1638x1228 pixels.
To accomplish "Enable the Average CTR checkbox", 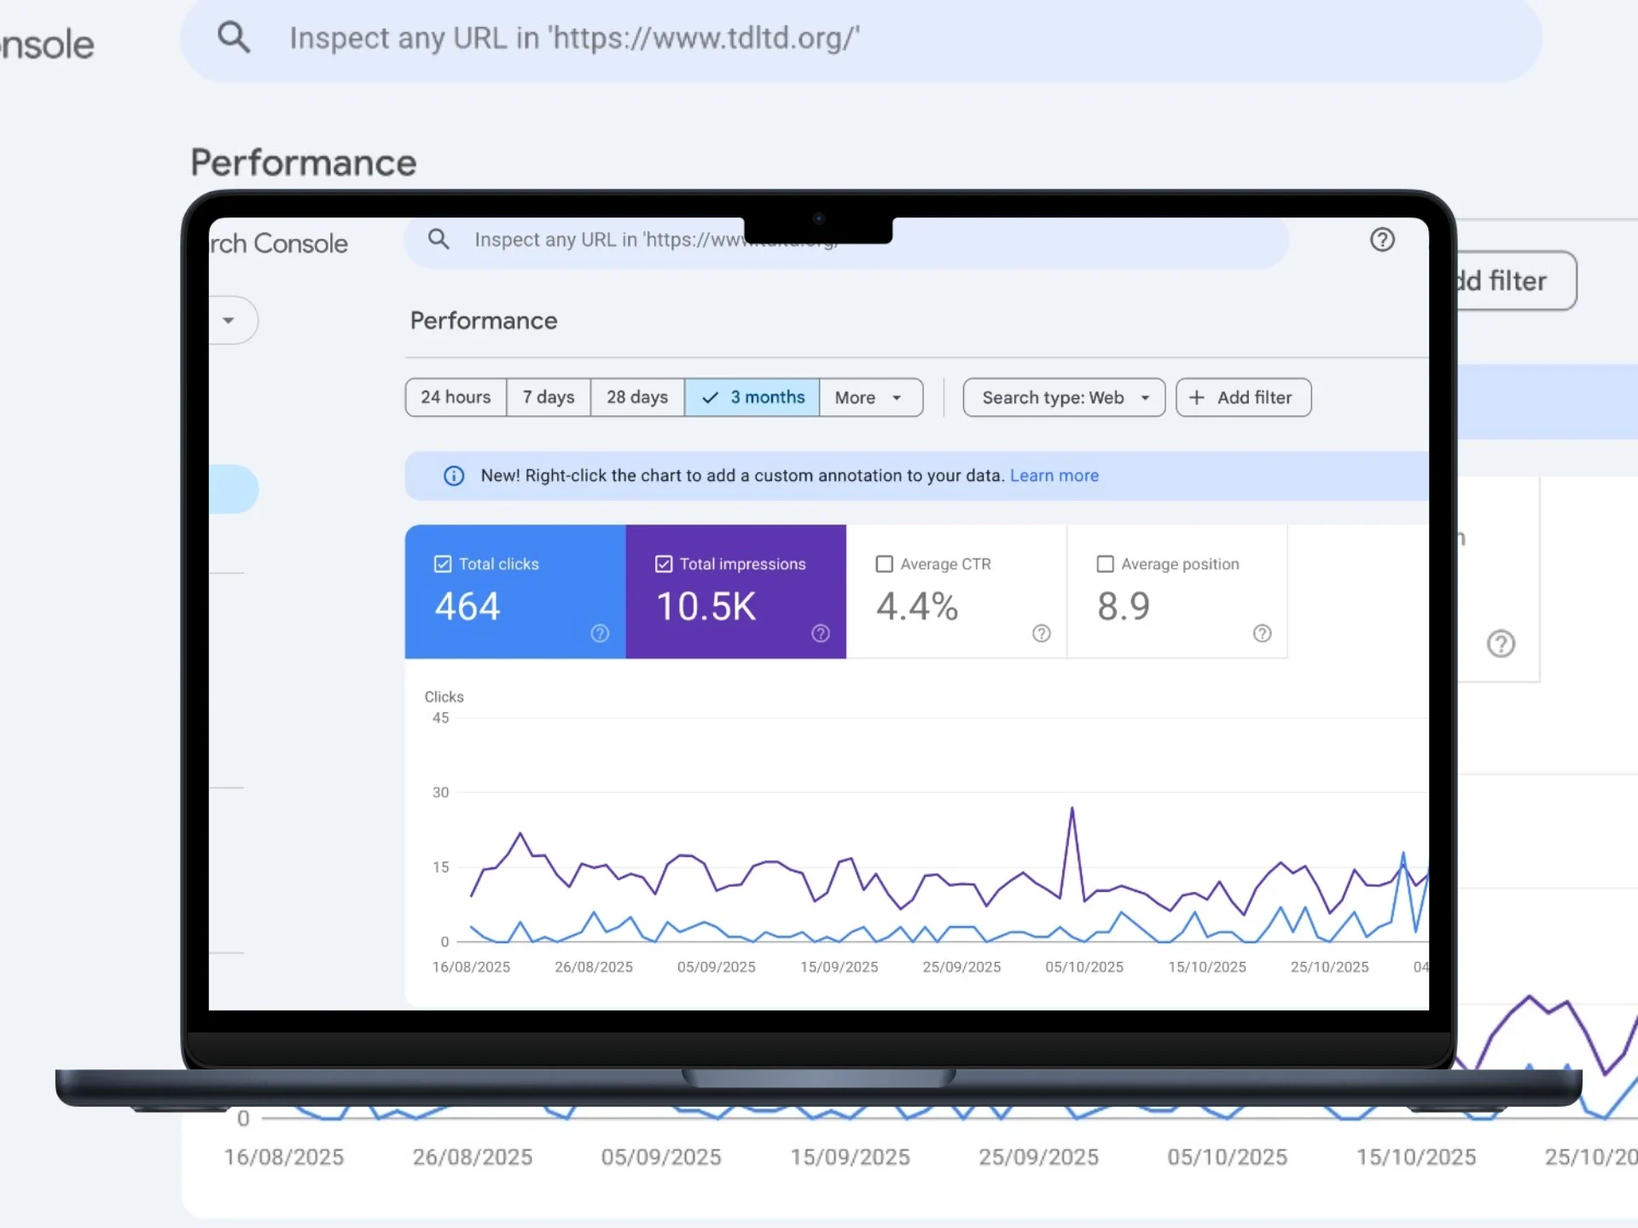I will click(885, 564).
